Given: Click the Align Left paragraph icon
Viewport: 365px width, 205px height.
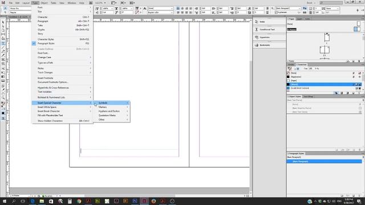Looking at the screenshot, I should pyautogui.click(x=178, y=9).
